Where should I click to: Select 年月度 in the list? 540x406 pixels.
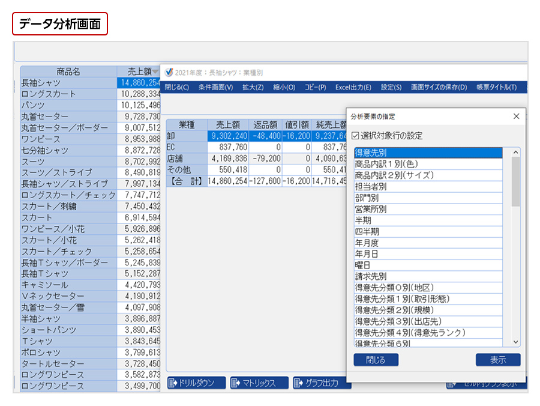point(428,243)
